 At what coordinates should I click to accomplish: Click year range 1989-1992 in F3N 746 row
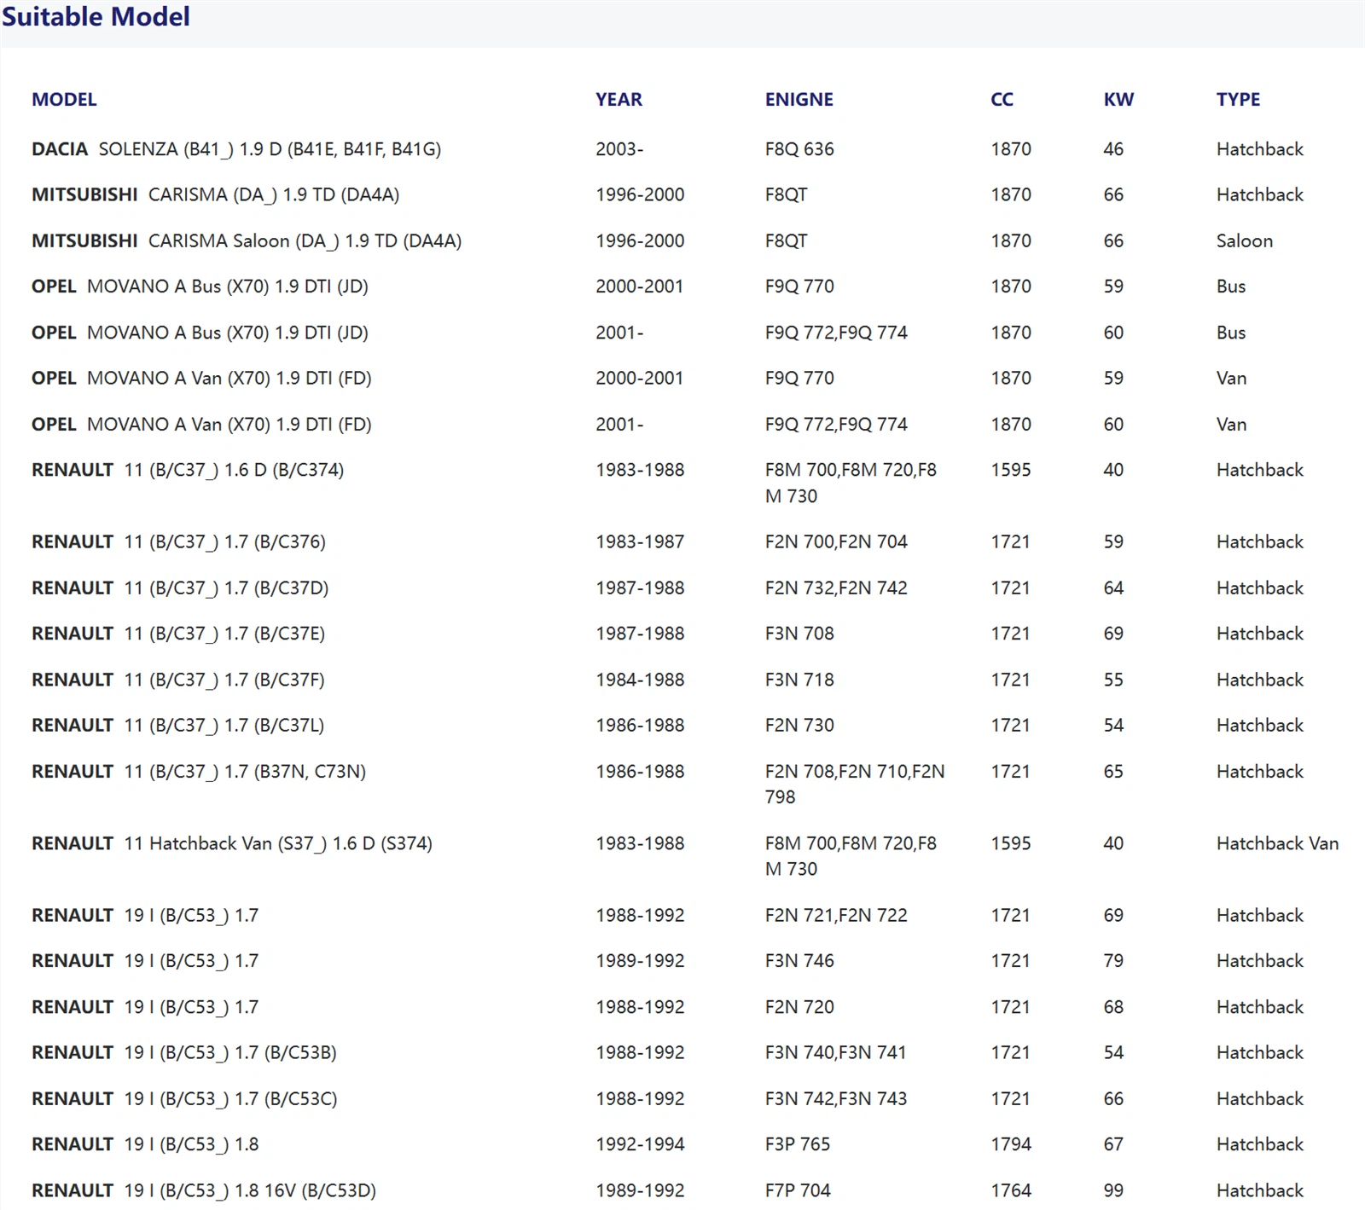640,961
